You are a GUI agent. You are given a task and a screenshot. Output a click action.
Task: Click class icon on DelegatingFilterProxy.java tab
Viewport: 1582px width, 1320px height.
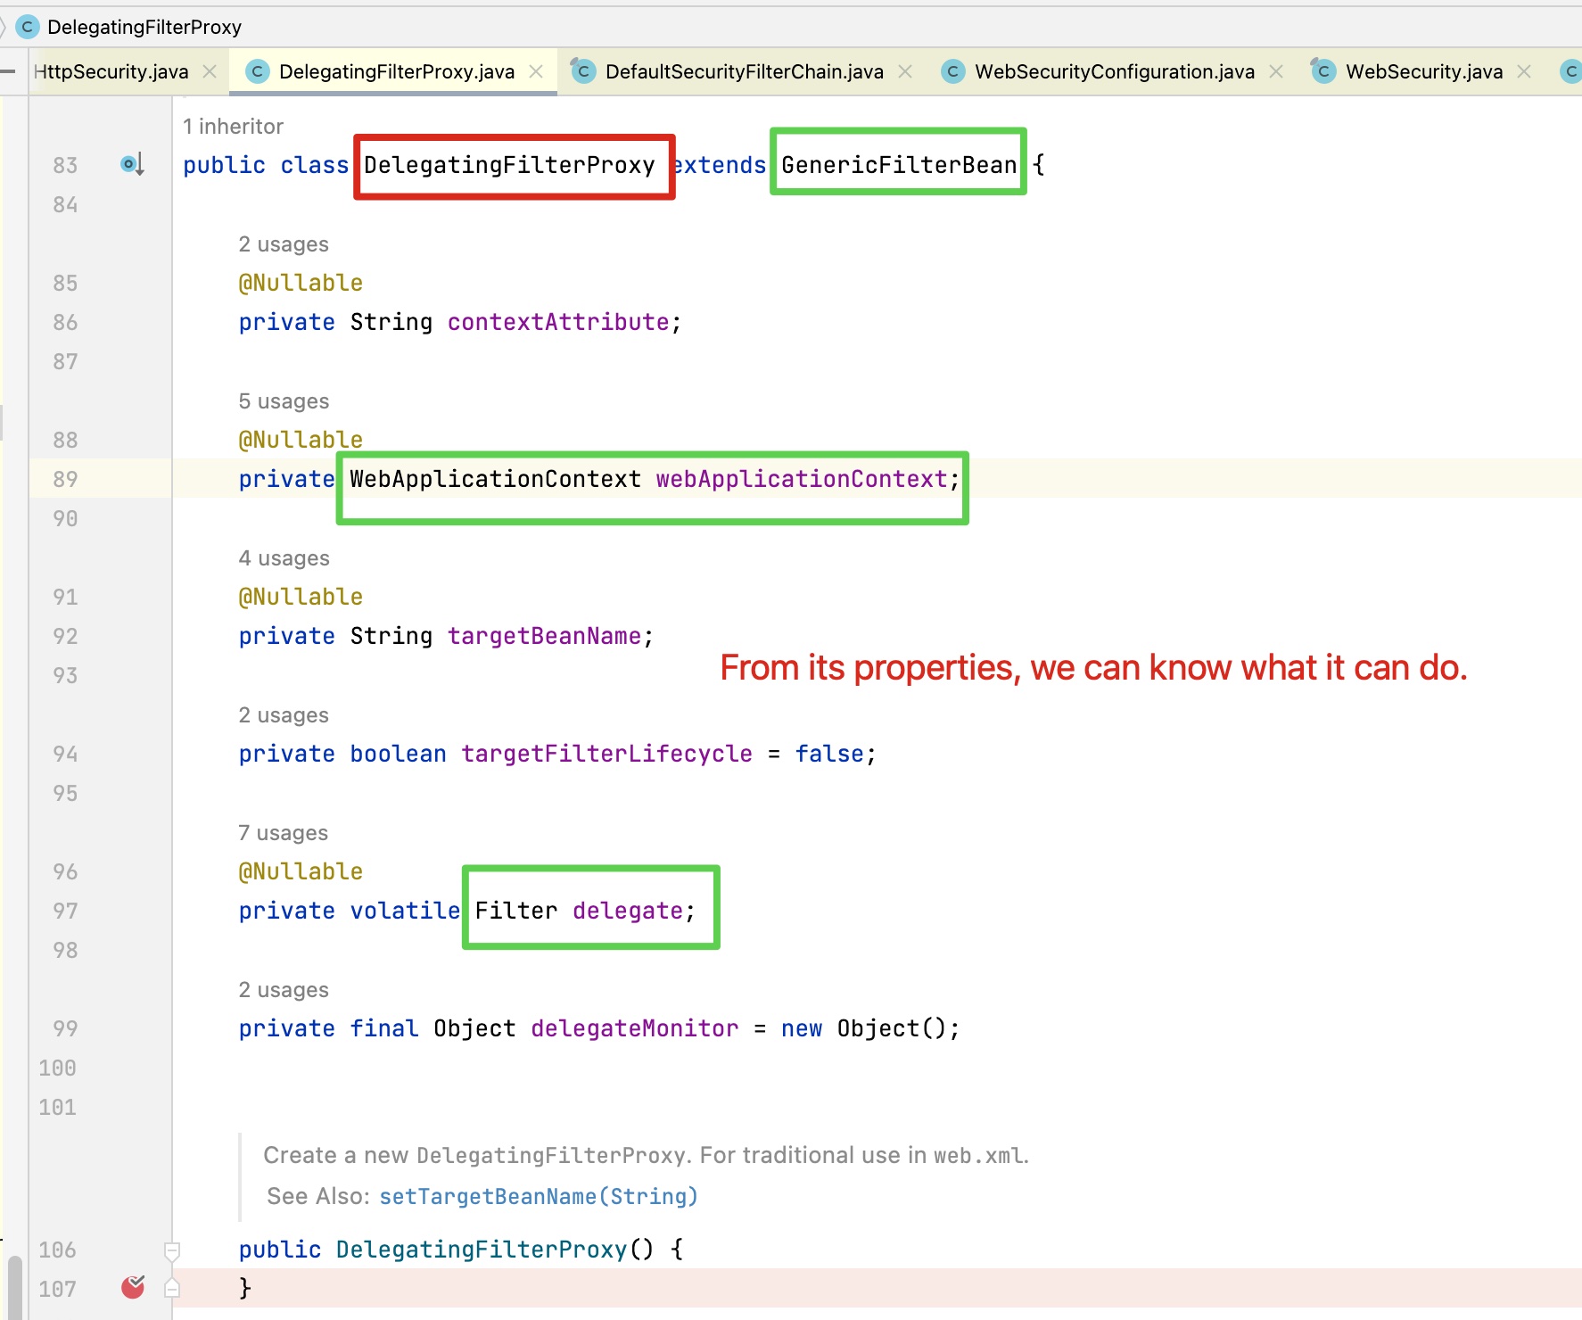[x=258, y=71]
